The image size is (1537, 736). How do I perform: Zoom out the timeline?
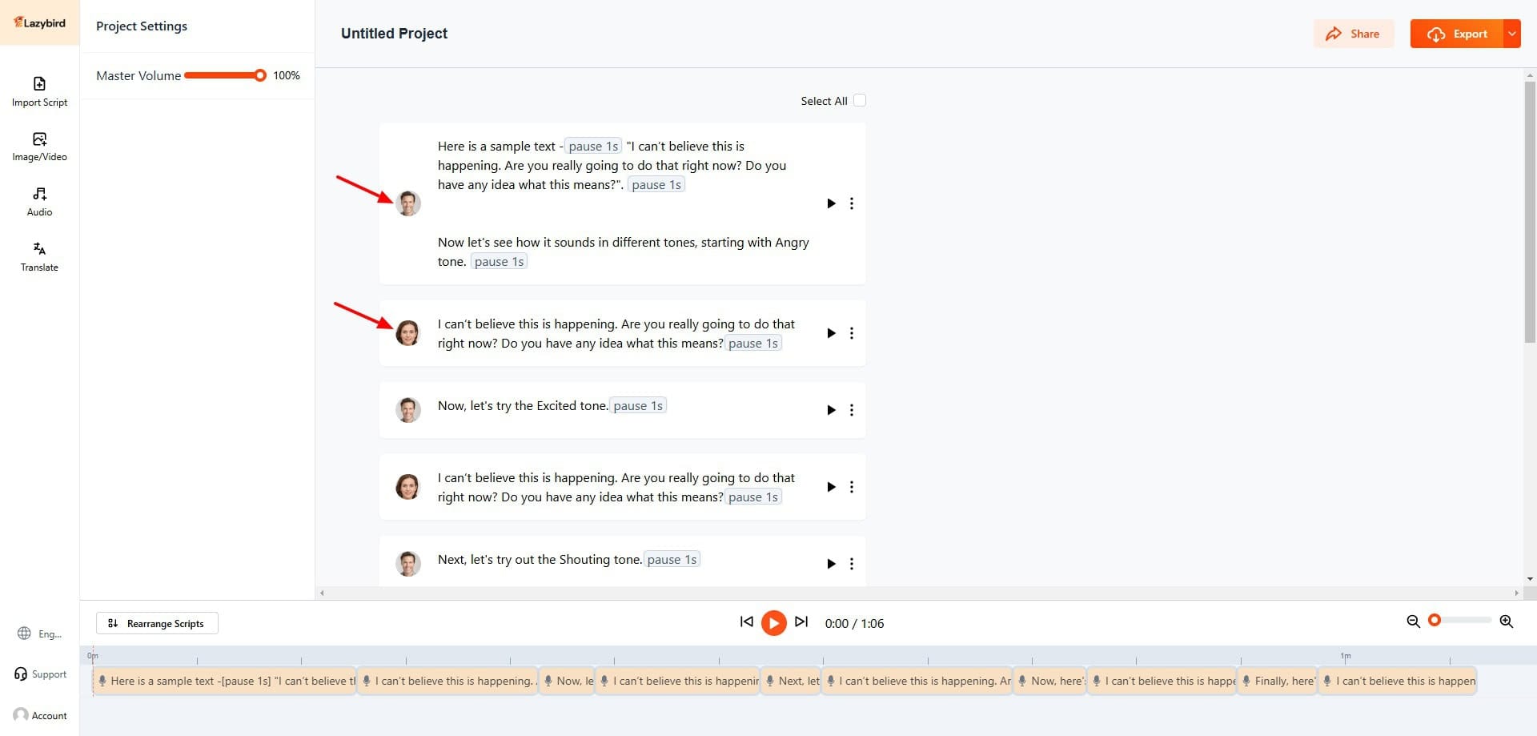pyautogui.click(x=1413, y=621)
